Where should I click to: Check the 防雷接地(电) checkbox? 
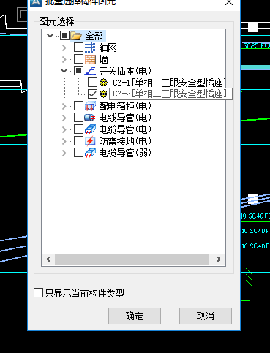(78, 141)
